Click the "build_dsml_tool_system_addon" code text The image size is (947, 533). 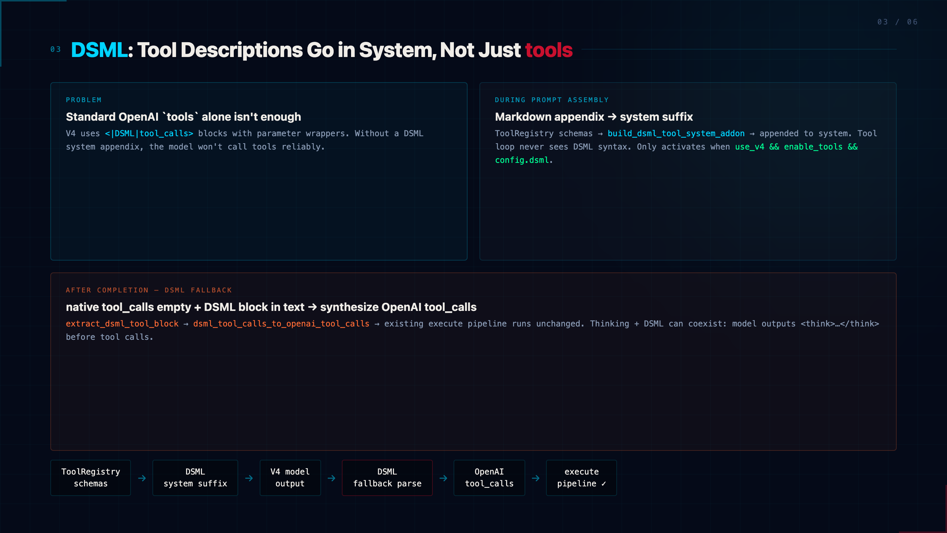(676, 134)
